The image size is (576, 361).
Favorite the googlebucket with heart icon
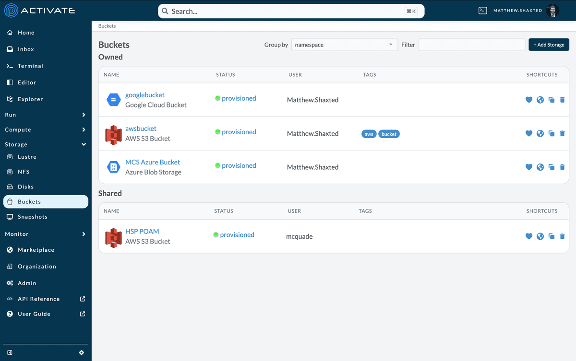529,100
